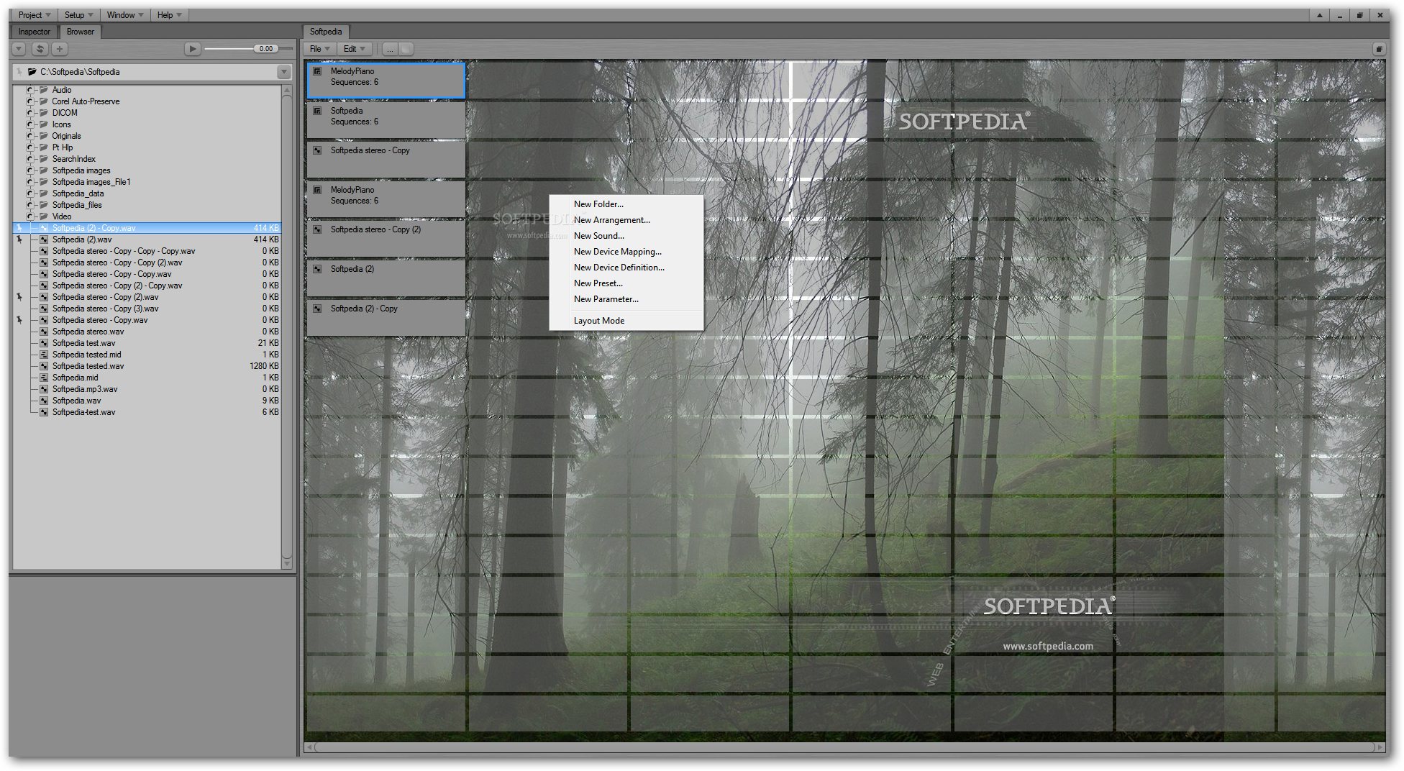Expand the Originals folder node
The width and height of the screenshot is (1404, 771).
(30, 136)
